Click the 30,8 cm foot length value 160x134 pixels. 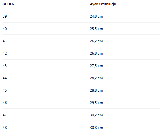(96, 128)
